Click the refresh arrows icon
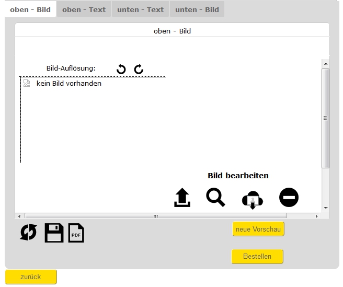The height and width of the screenshot is (287, 343). (x=29, y=233)
